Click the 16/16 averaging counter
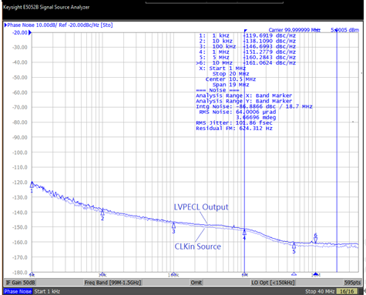 [347, 291]
